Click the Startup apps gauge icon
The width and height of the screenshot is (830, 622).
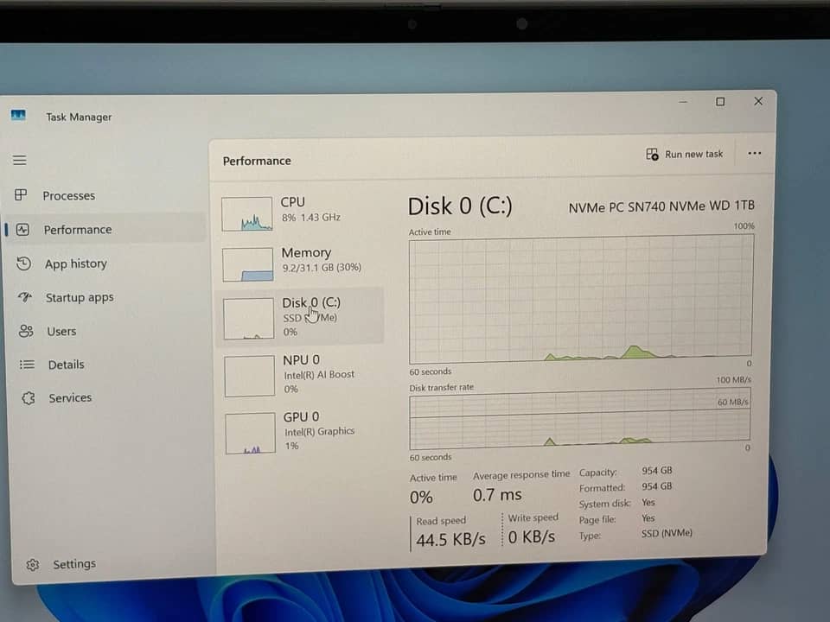25,297
